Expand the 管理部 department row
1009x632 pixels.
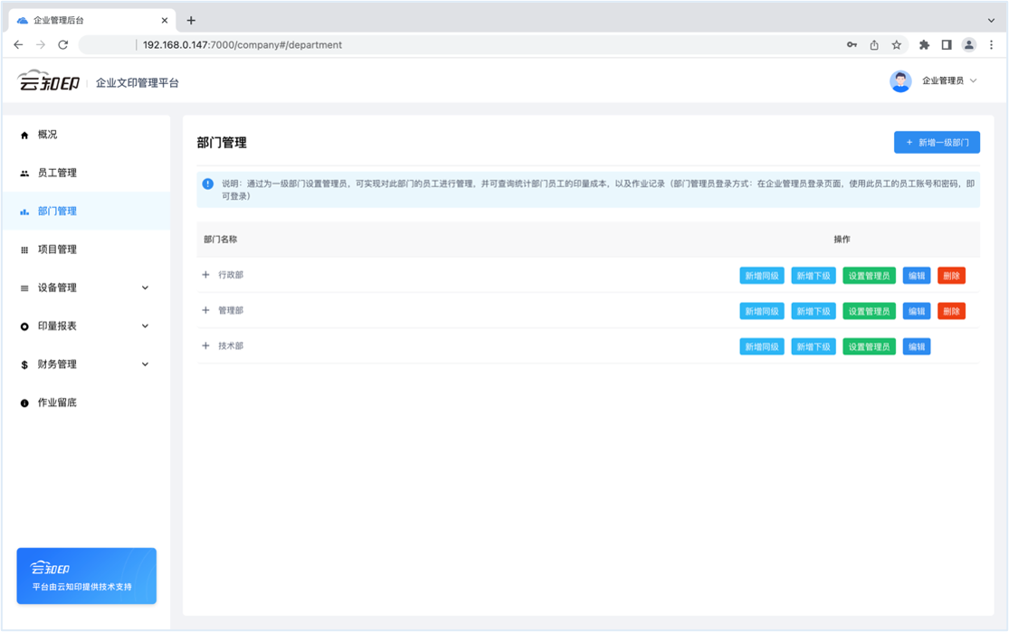click(205, 310)
